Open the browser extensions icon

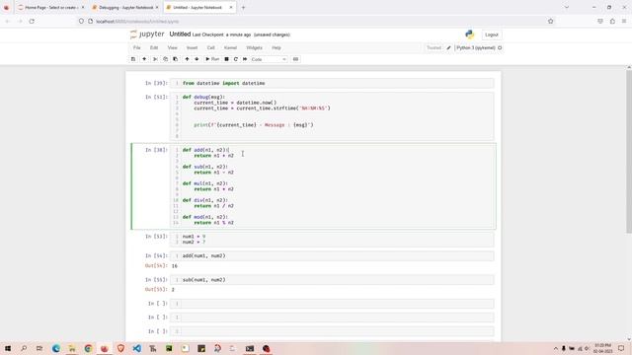[x=612, y=21]
